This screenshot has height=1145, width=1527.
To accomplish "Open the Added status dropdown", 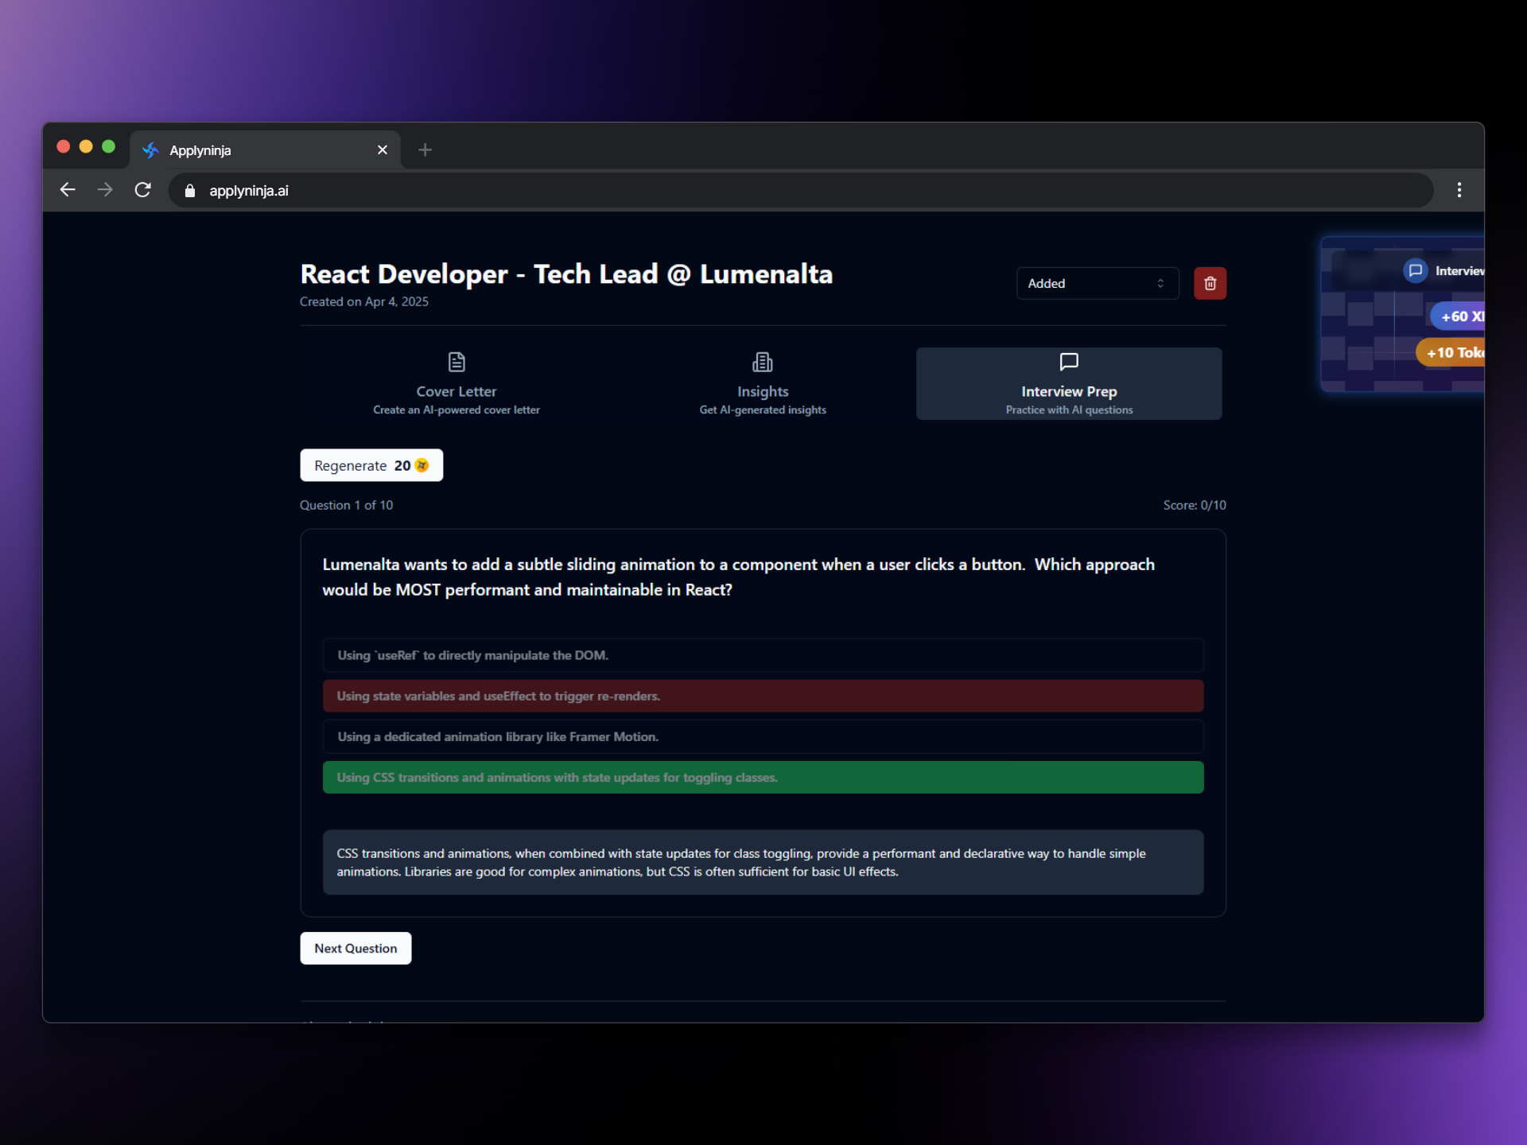I will click(1096, 283).
